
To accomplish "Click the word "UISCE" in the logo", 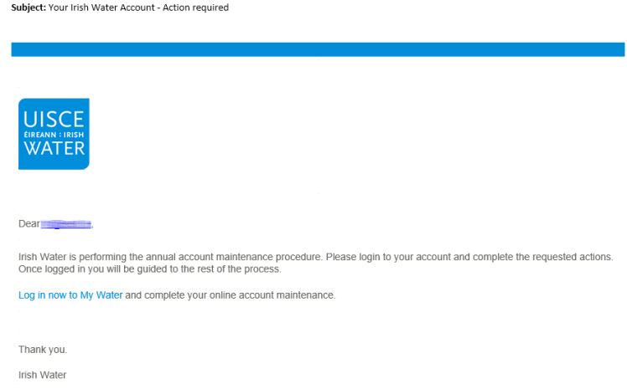I will pos(54,118).
